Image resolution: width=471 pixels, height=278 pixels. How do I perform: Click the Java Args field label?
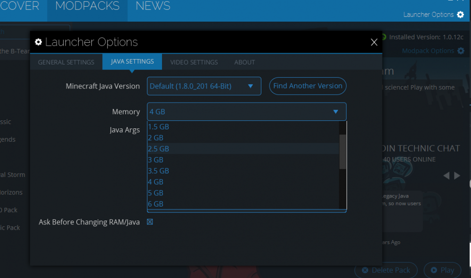(x=125, y=130)
